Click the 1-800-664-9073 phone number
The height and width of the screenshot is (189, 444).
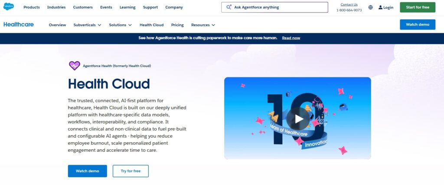(349, 10)
